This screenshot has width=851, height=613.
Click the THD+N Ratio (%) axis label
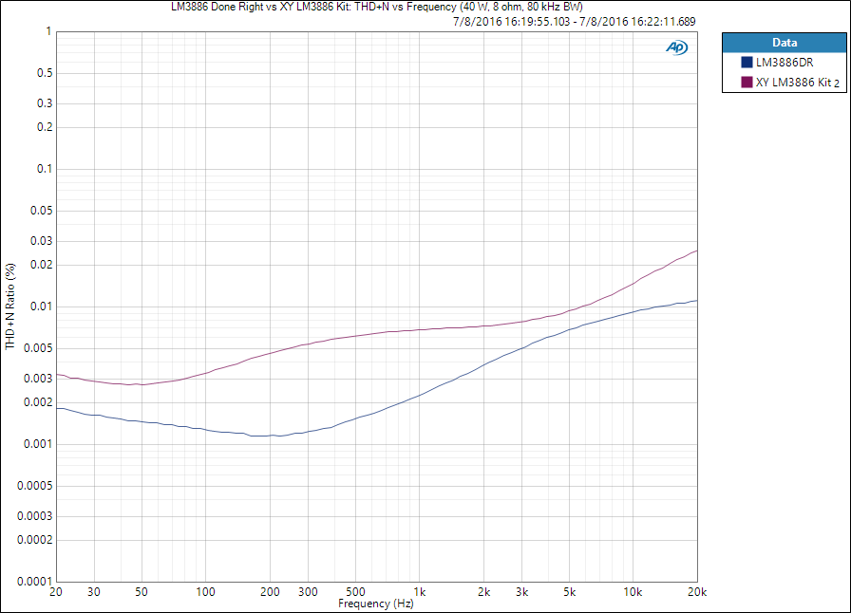[10, 306]
